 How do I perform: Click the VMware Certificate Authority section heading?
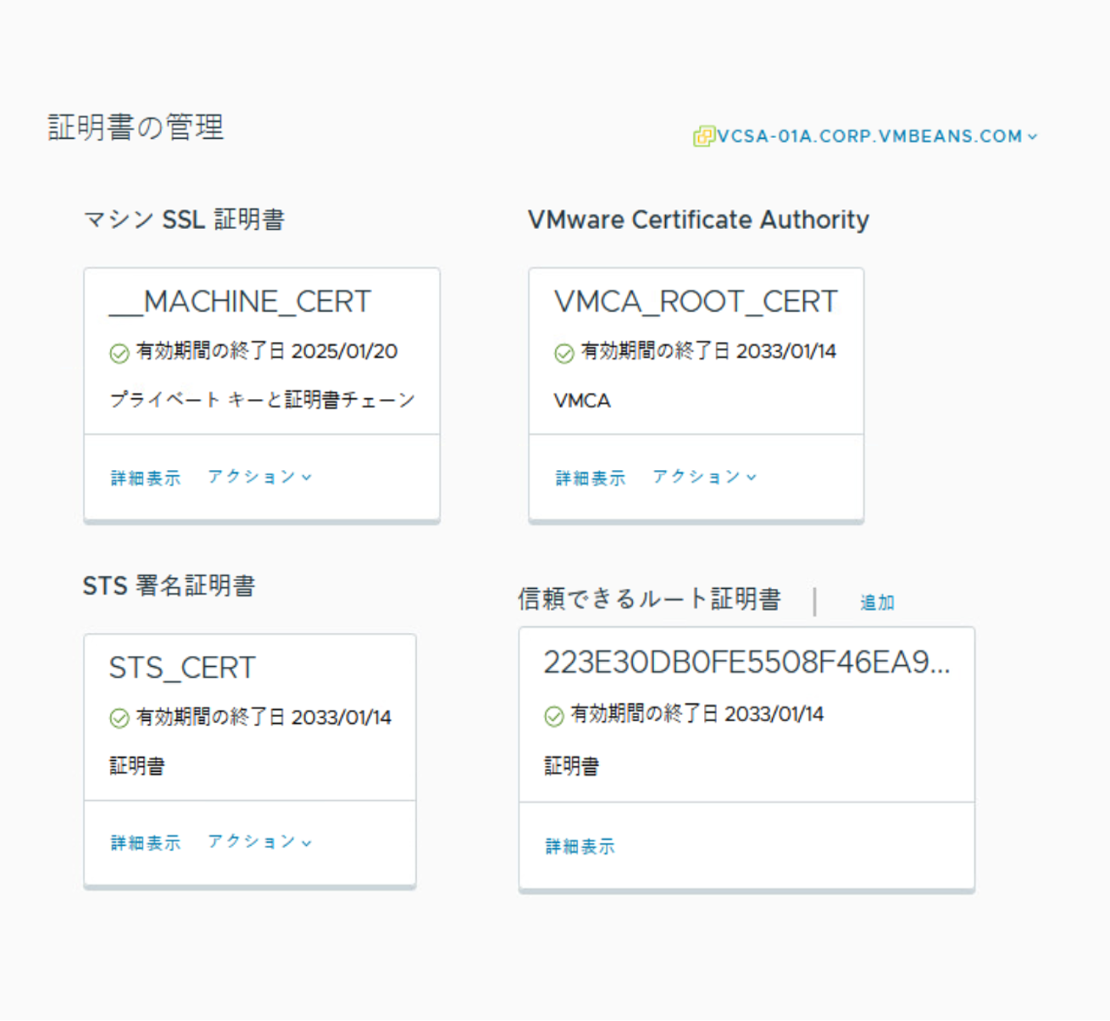click(698, 220)
